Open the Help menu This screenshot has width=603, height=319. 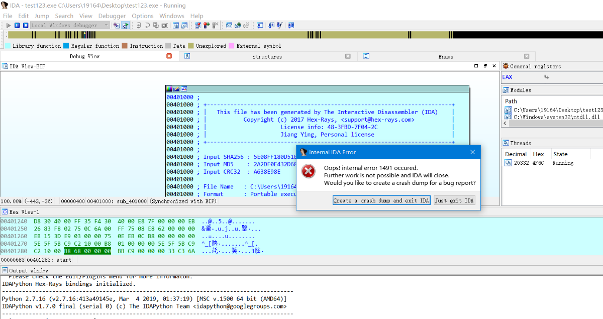(x=197, y=16)
